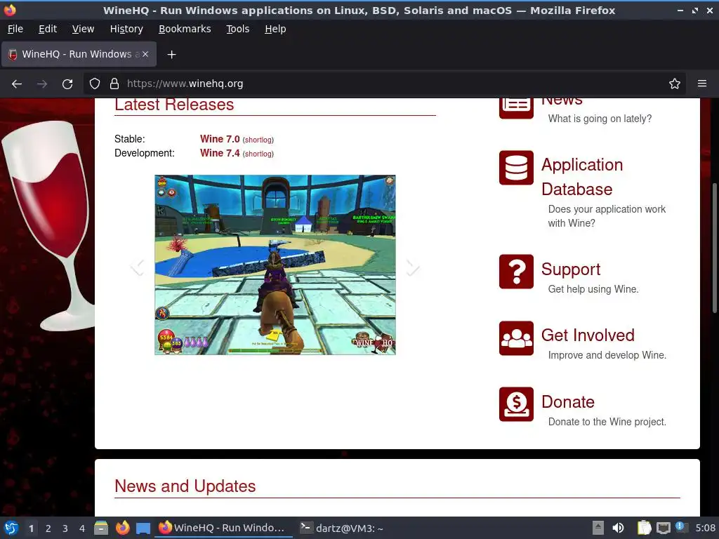This screenshot has height=539, width=719.
Task: Launch the file manager from the taskbar
Action: (101, 528)
